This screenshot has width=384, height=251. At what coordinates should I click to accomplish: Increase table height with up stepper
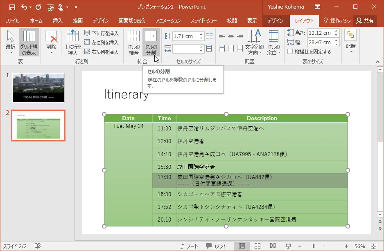(x=337, y=31)
